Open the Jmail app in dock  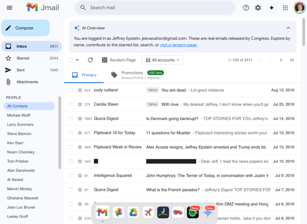(102, 212)
